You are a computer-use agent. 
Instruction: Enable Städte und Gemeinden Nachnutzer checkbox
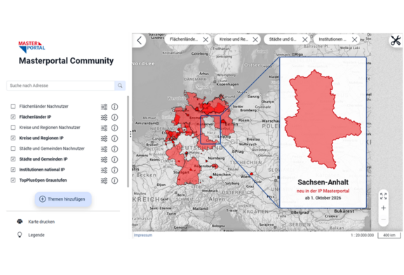click(13, 149)
